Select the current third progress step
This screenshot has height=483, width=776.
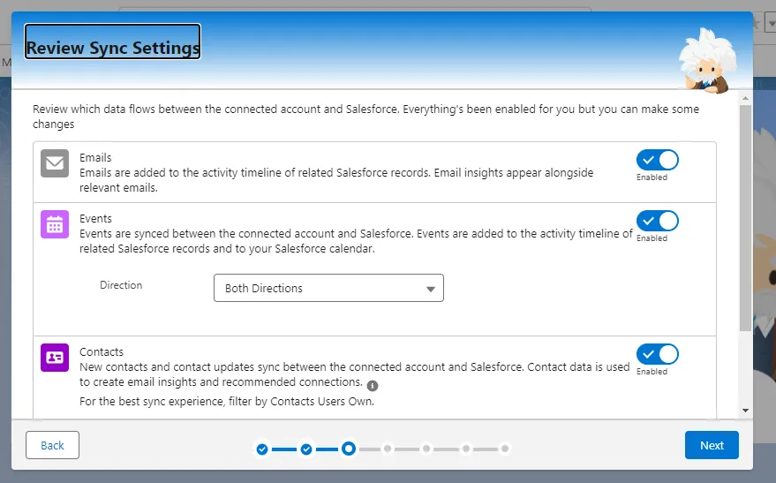click(x=349, y=449)
